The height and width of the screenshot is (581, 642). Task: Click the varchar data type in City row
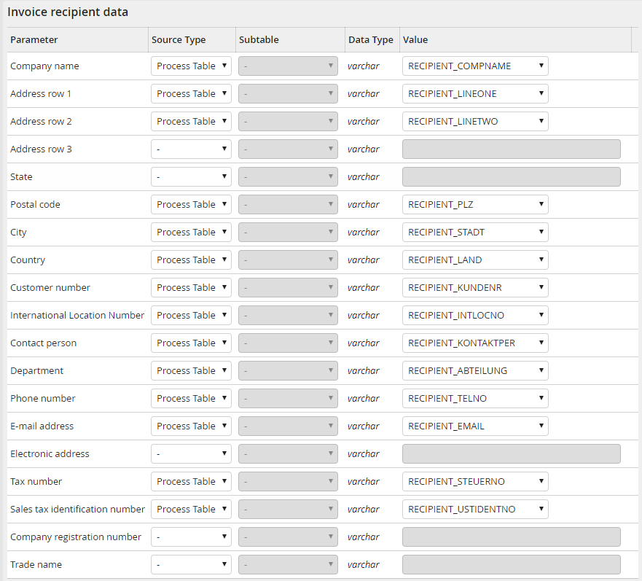coord(363,233)
